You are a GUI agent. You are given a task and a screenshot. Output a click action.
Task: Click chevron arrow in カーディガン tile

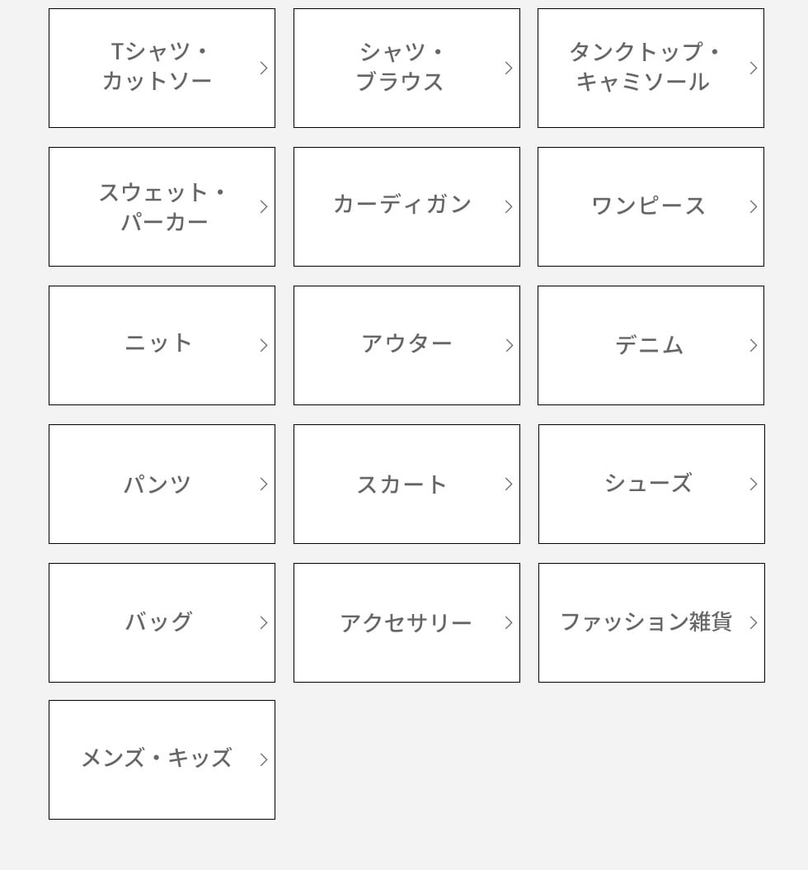tap(509, 207)
